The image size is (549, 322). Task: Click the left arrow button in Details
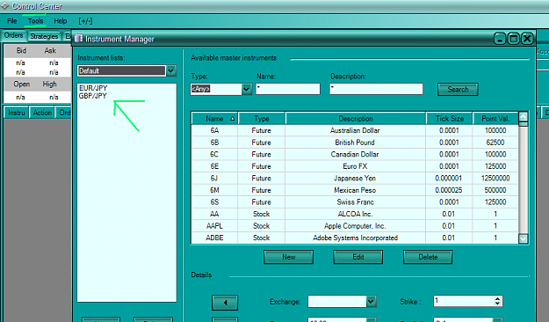(225, 303)
